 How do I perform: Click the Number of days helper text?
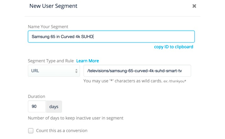(75, 118)
